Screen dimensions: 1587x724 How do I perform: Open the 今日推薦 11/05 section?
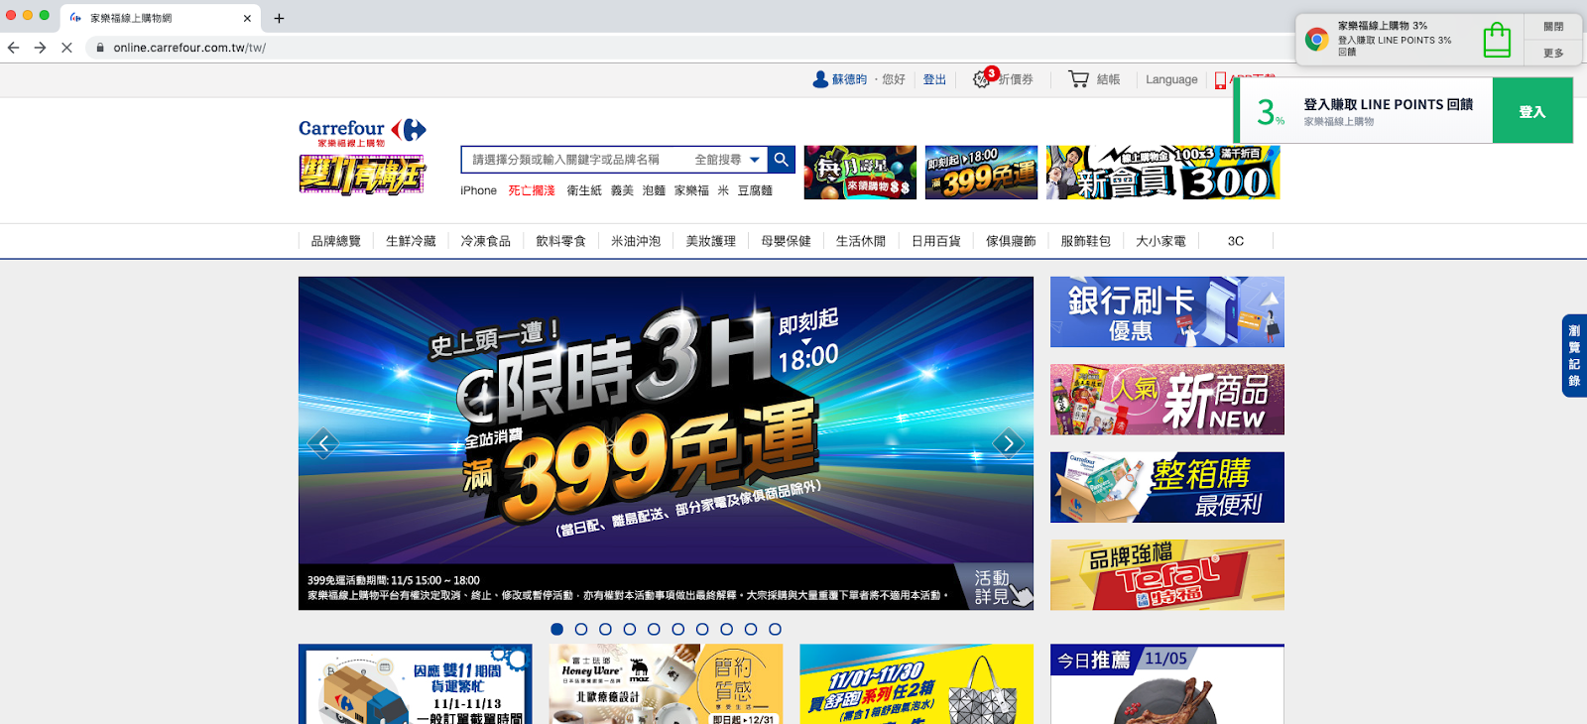tap(1167, 684)
